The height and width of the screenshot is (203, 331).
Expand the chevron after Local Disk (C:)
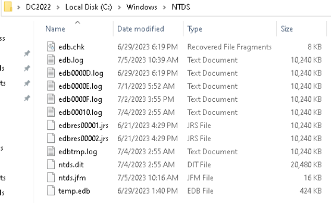click(x=119, y=7)
